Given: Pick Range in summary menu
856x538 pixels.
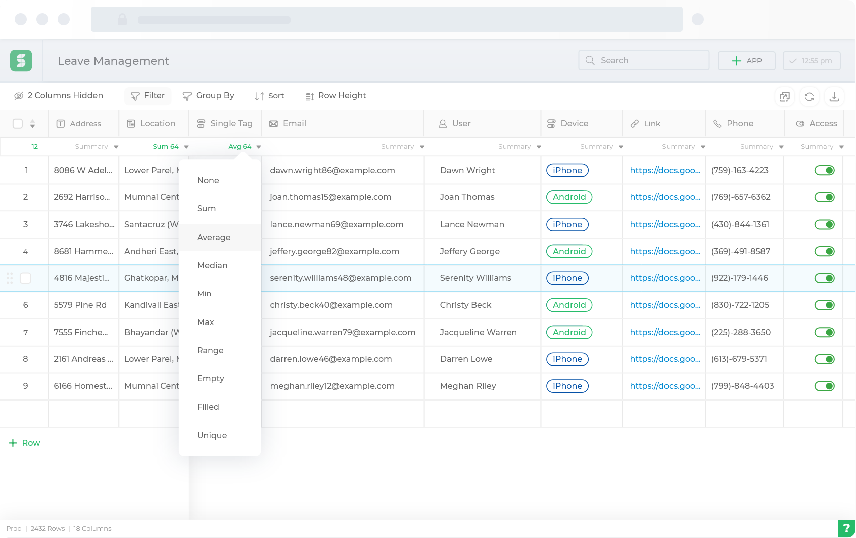Looking at the screenshot, I should tap(220, 351).
